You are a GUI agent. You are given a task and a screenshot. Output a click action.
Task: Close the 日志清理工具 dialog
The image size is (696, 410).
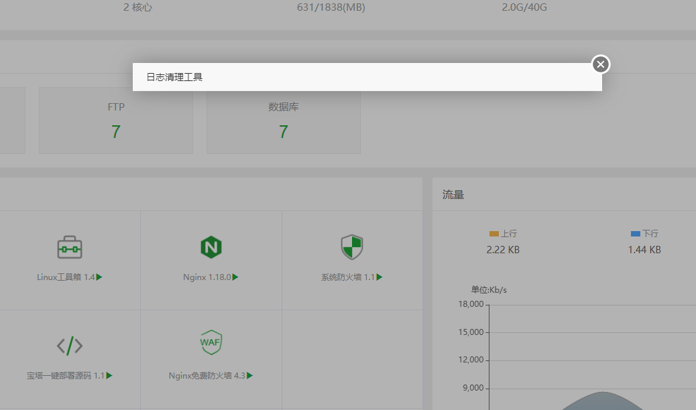(601, 64)
